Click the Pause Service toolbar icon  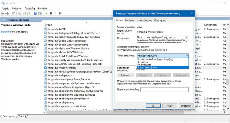[x=55, y=13]
